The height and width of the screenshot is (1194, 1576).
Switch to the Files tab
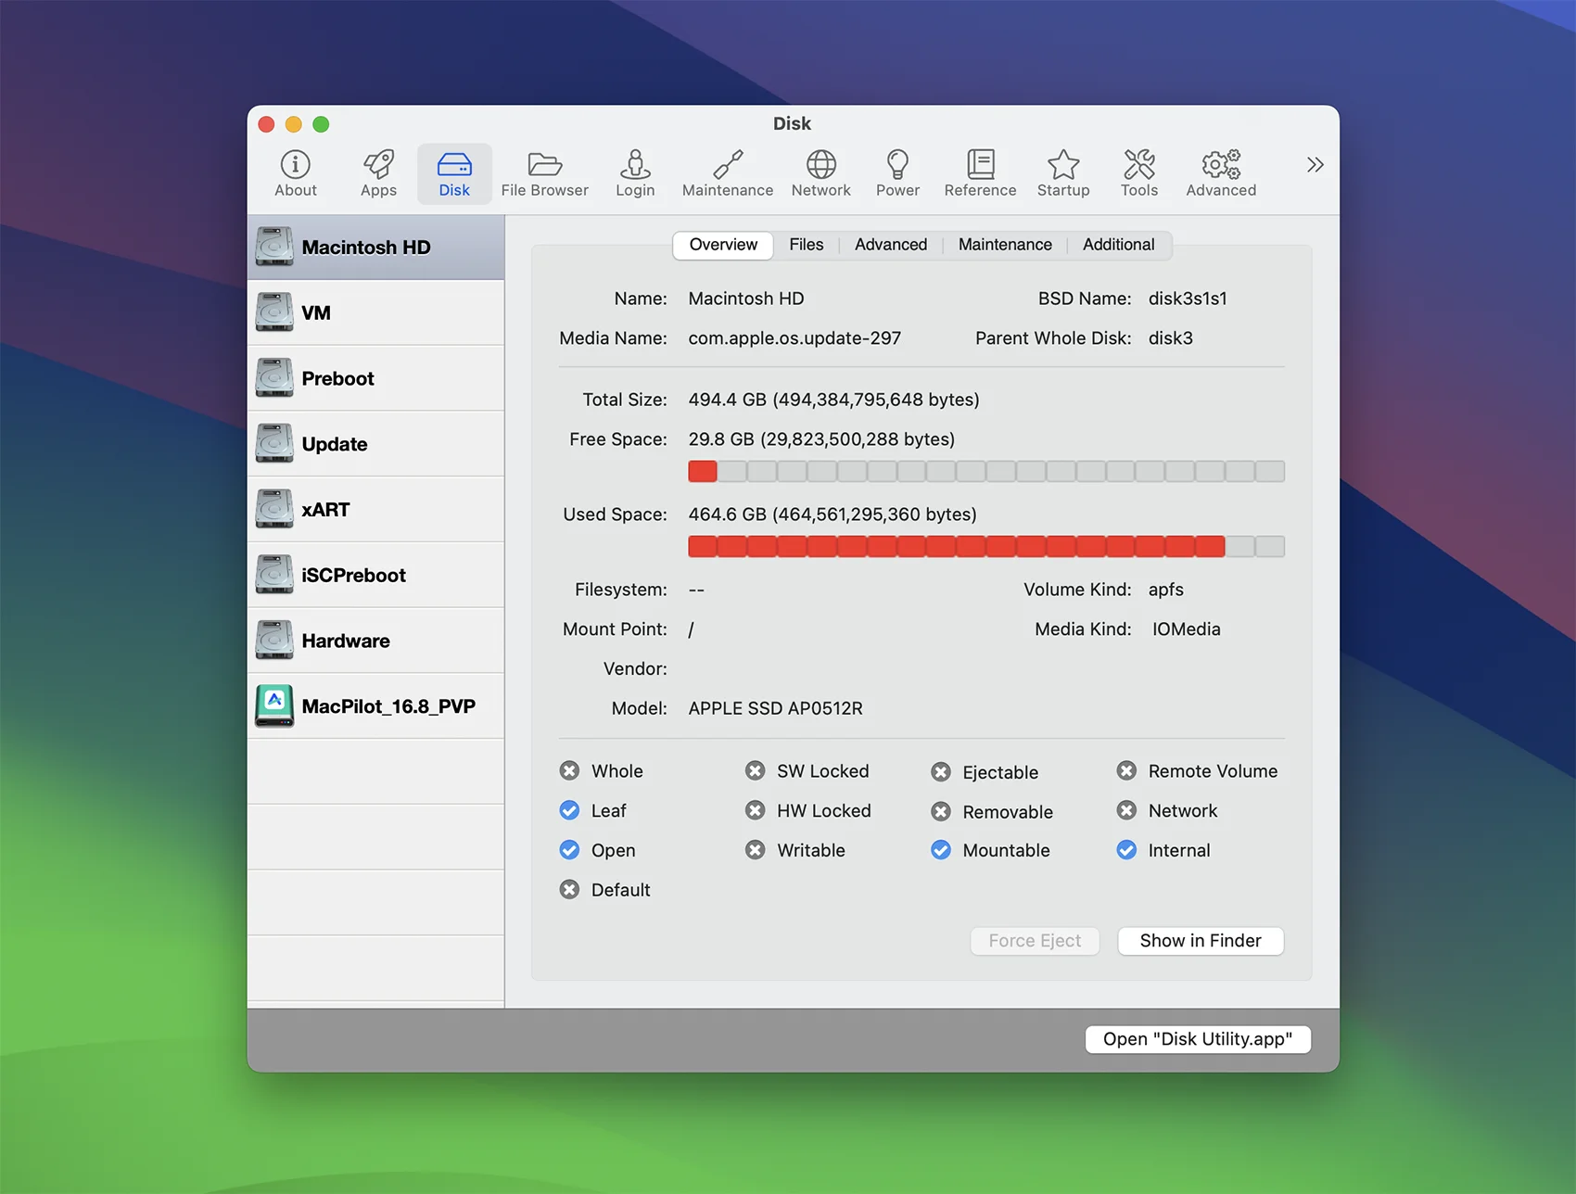click(x=807, y=245)
